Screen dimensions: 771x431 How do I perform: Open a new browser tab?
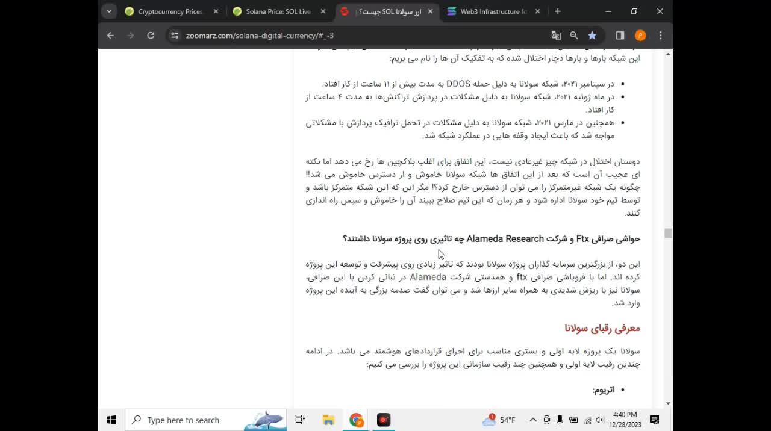coord(558,11)
